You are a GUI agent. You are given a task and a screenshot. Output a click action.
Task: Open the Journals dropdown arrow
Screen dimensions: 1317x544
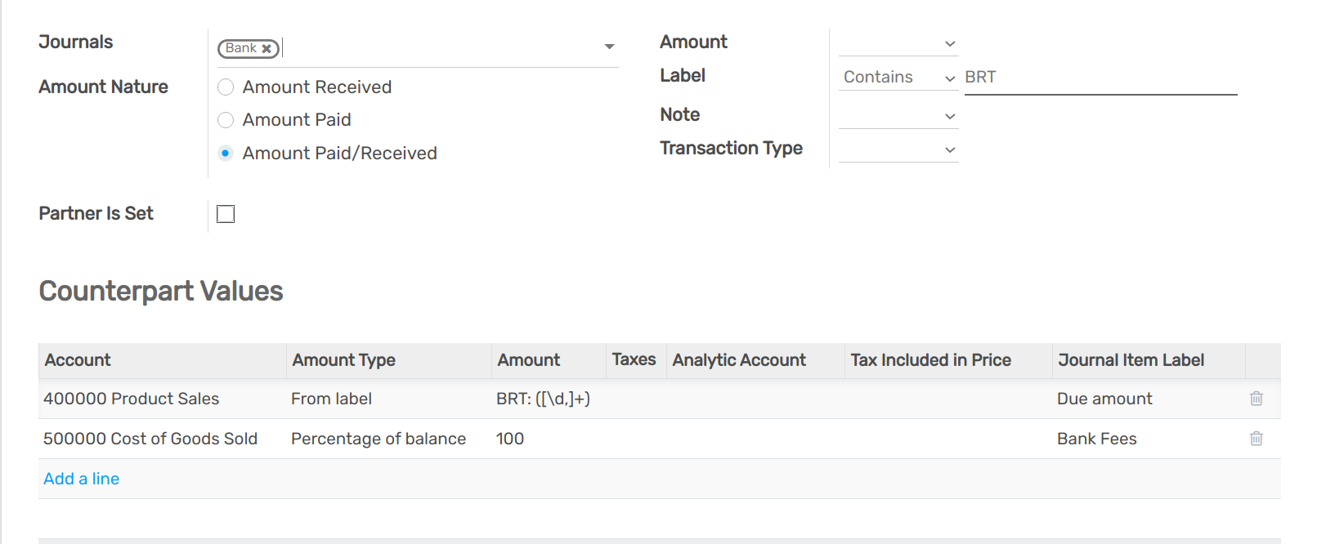pyautogui.click(x=609, y=47)
